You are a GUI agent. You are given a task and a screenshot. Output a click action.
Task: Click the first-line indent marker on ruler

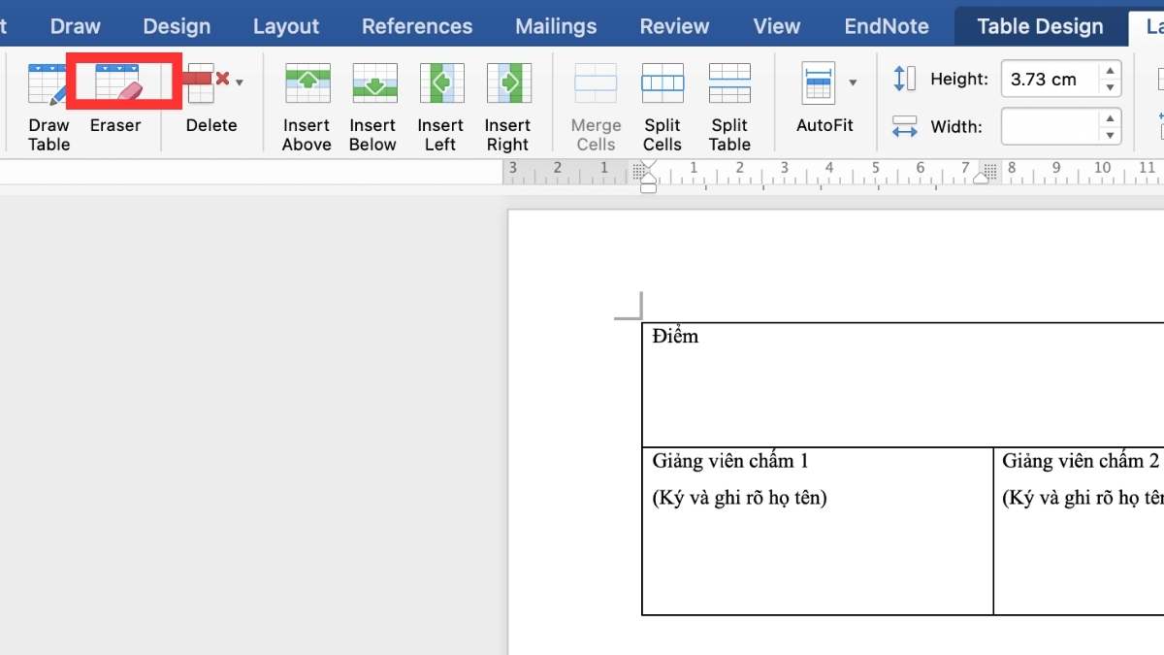[x=649, y=165]
